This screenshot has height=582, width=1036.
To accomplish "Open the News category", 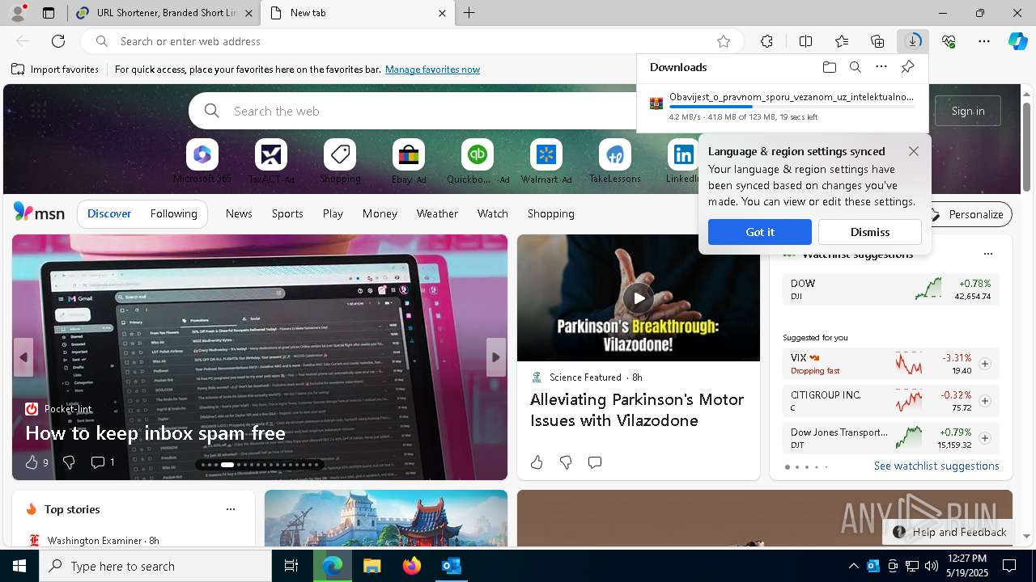I will 239,213.
